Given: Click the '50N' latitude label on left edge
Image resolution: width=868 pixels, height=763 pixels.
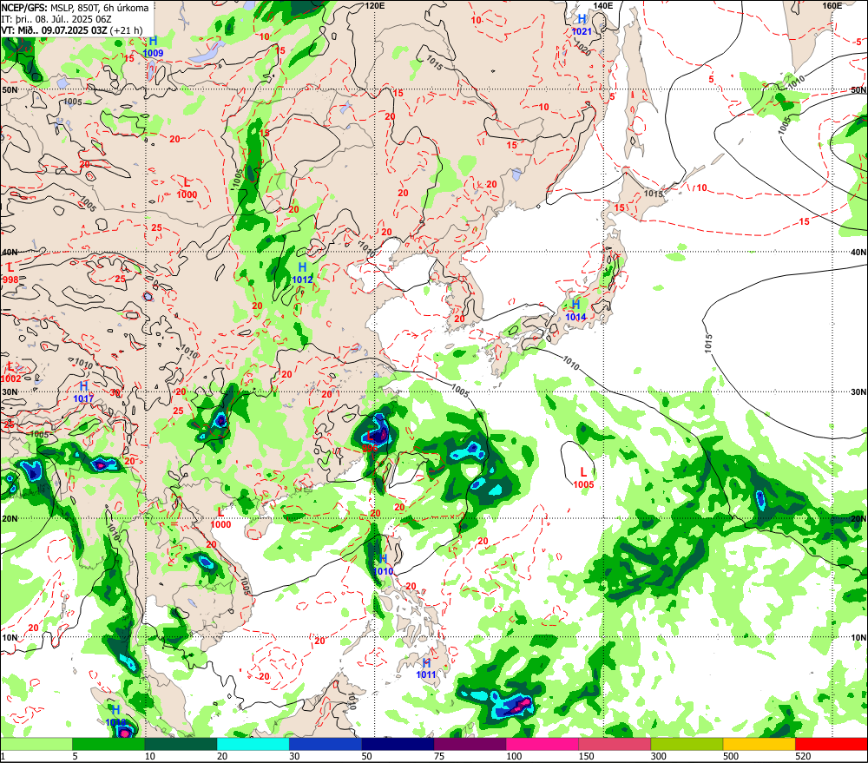Looking at the screenshot, I should (x=10, y=89).
